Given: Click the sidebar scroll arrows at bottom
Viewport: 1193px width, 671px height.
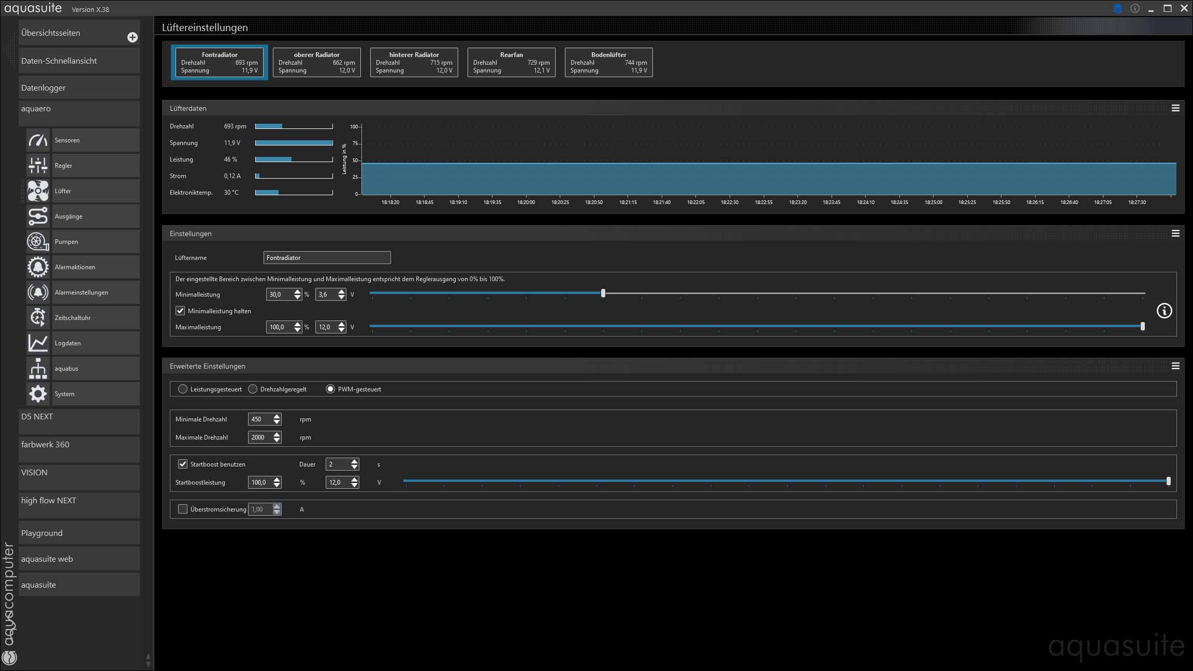Looking at the screenshot, I should (x=148, y=660).
